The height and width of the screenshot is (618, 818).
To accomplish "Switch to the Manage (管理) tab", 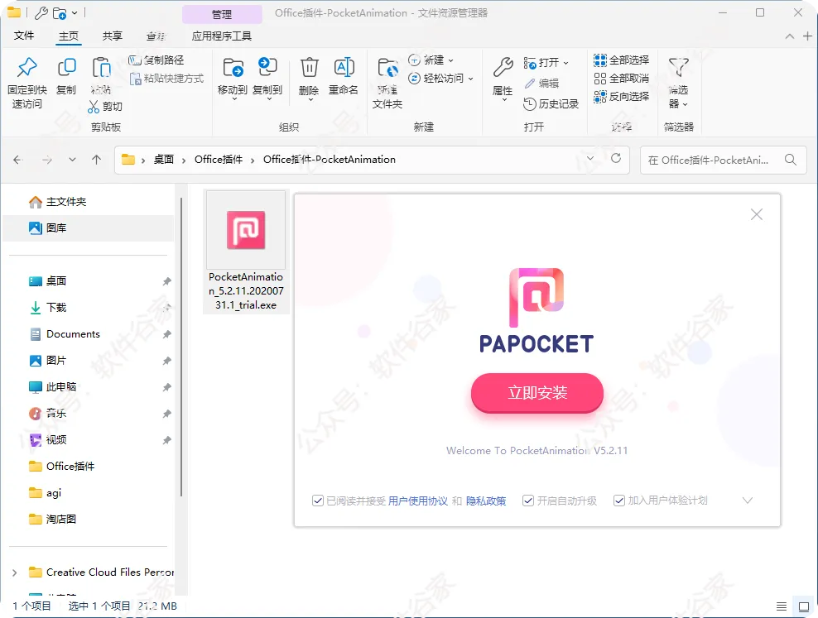I will pyautogui.click(x=222, y=14).
